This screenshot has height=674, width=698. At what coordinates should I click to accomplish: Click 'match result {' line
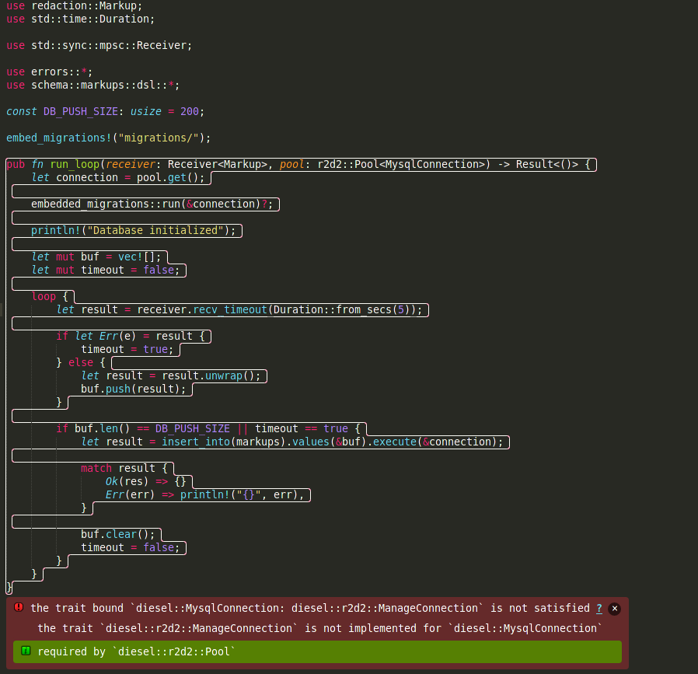click(x=124, y=468)
